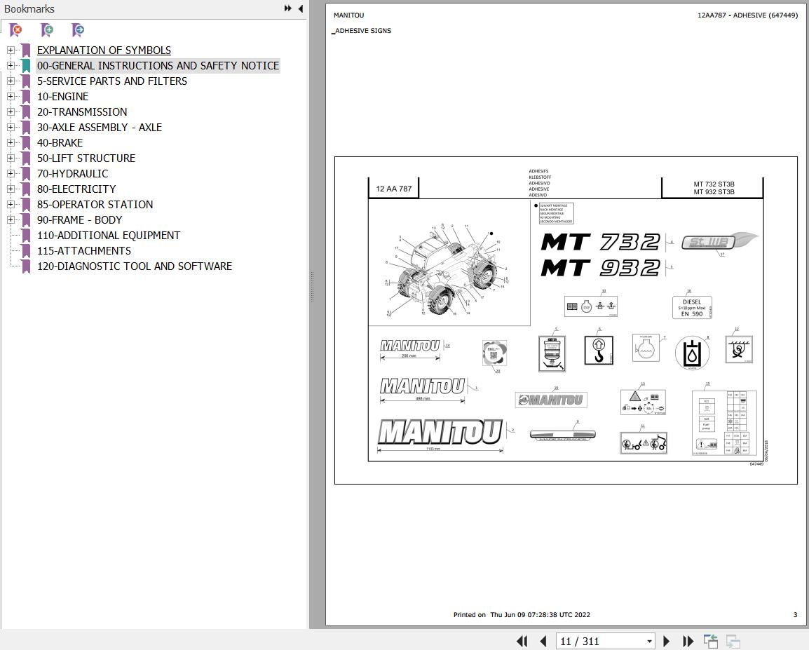
Task: Open 120-DIAGNOSTIC TOOL AND SOFTWARE bookmark
Action: 135,266
